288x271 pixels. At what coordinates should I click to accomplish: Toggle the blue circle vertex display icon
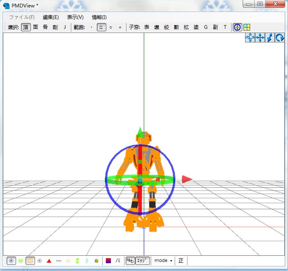pyautogui.click(x=11, y=261)
